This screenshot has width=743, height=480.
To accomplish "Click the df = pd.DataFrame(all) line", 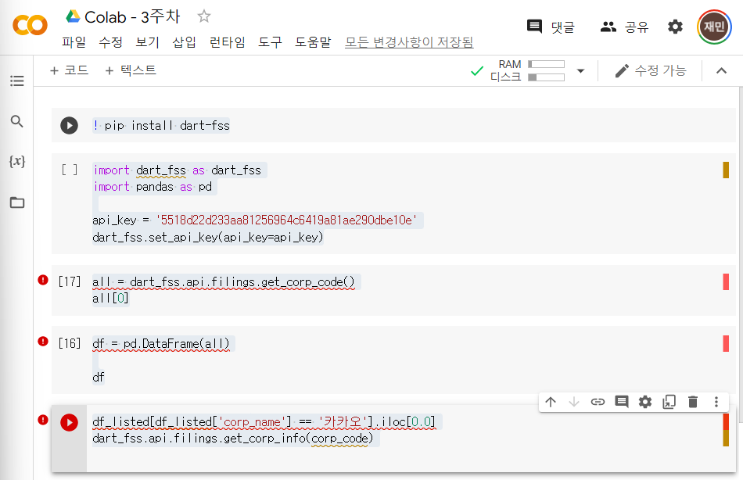I will click(161, 343).
